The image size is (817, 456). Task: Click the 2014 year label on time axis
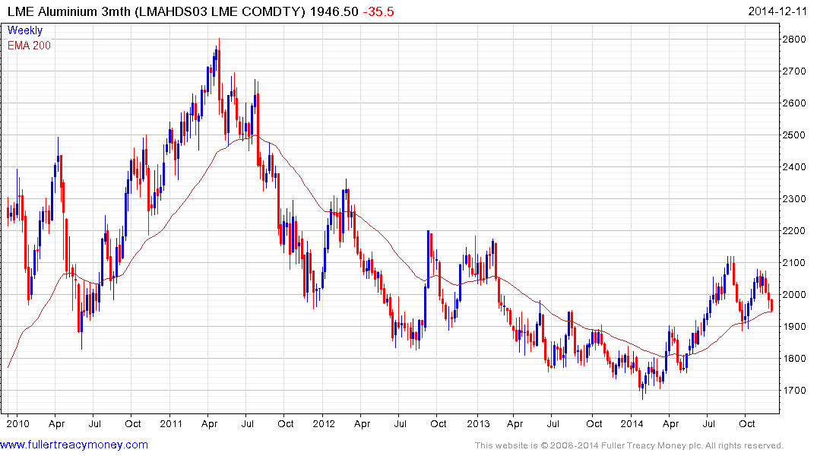tap(632, 423)
